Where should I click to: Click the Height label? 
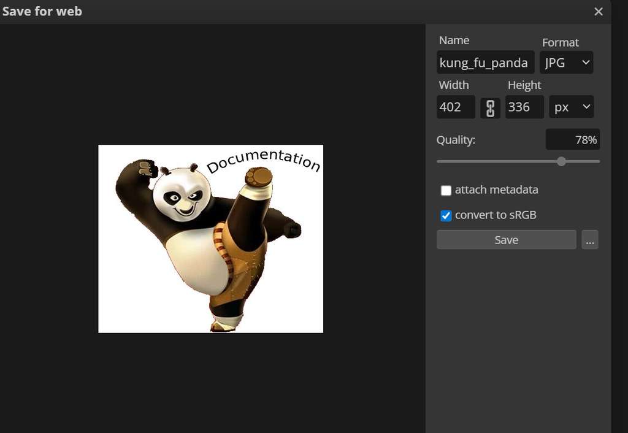click(524, 85)
